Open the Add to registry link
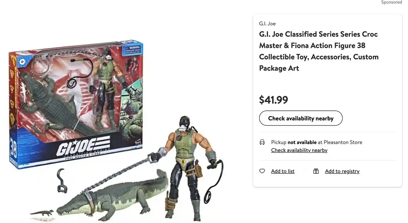The height and width of the screenshot is (223, 408). tap(342, 171)
